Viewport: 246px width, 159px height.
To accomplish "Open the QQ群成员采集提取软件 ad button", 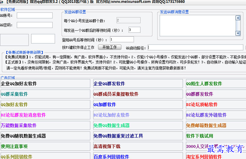I will [138, 94].
